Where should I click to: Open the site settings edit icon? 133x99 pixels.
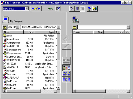click(x=58, y=8)
